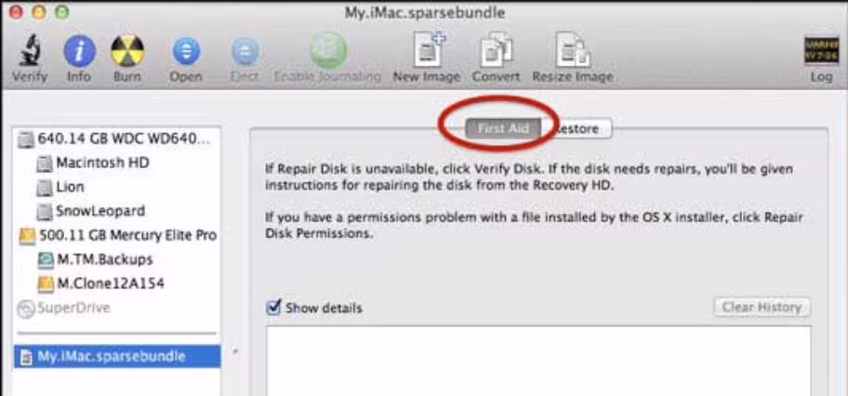Select the 640.14 GB WDC disk
Image resolution: width=848 pixels, height=396 pixels.
(114, 139)
